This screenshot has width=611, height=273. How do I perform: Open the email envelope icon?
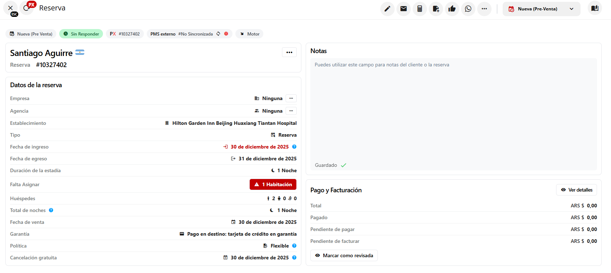[403, 9]
